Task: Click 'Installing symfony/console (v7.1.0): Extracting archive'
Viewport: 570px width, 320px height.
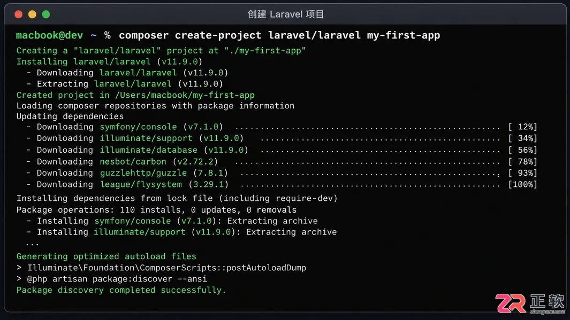Action: 177,221
